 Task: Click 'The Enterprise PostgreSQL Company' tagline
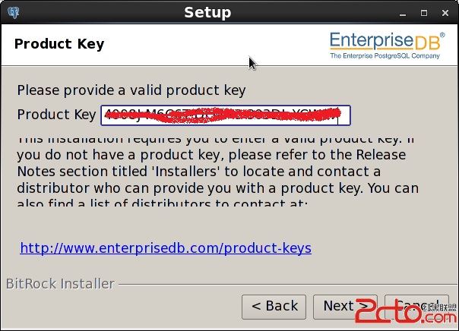(x=385, y=55)
